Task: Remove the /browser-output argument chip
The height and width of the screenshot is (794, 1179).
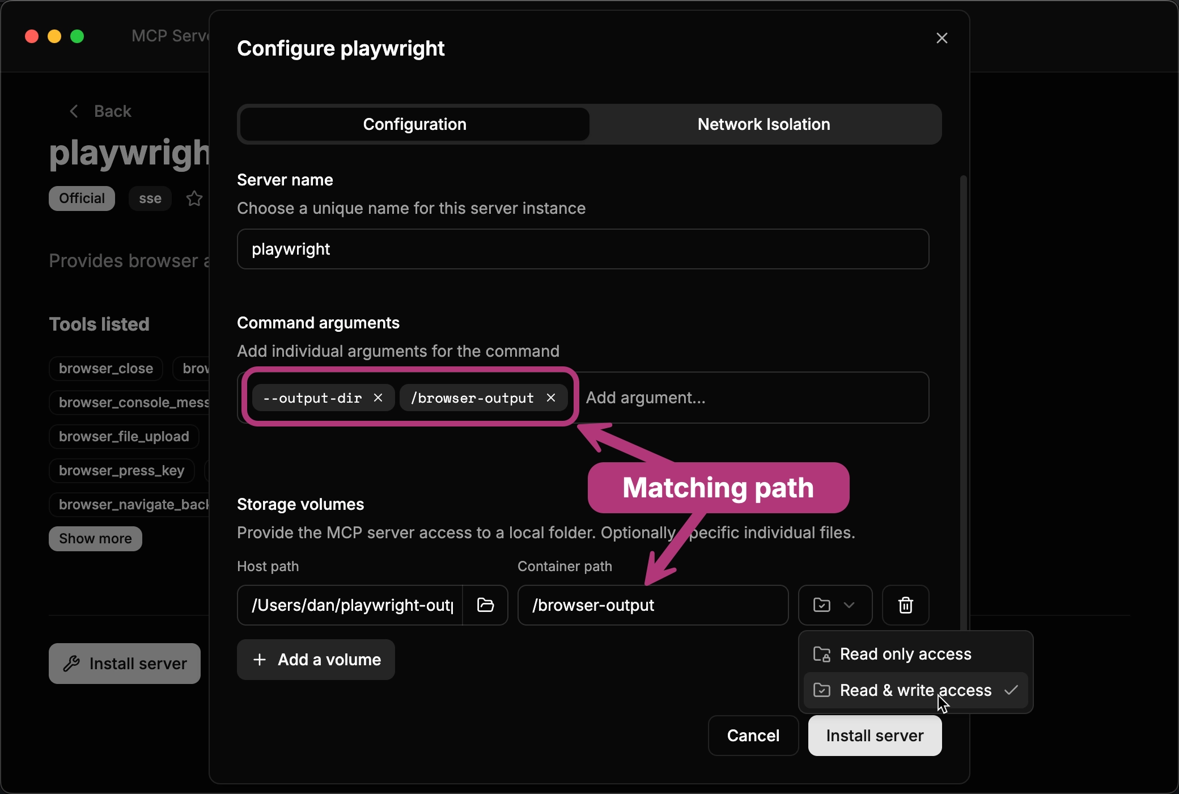Action: coord(551,398)
